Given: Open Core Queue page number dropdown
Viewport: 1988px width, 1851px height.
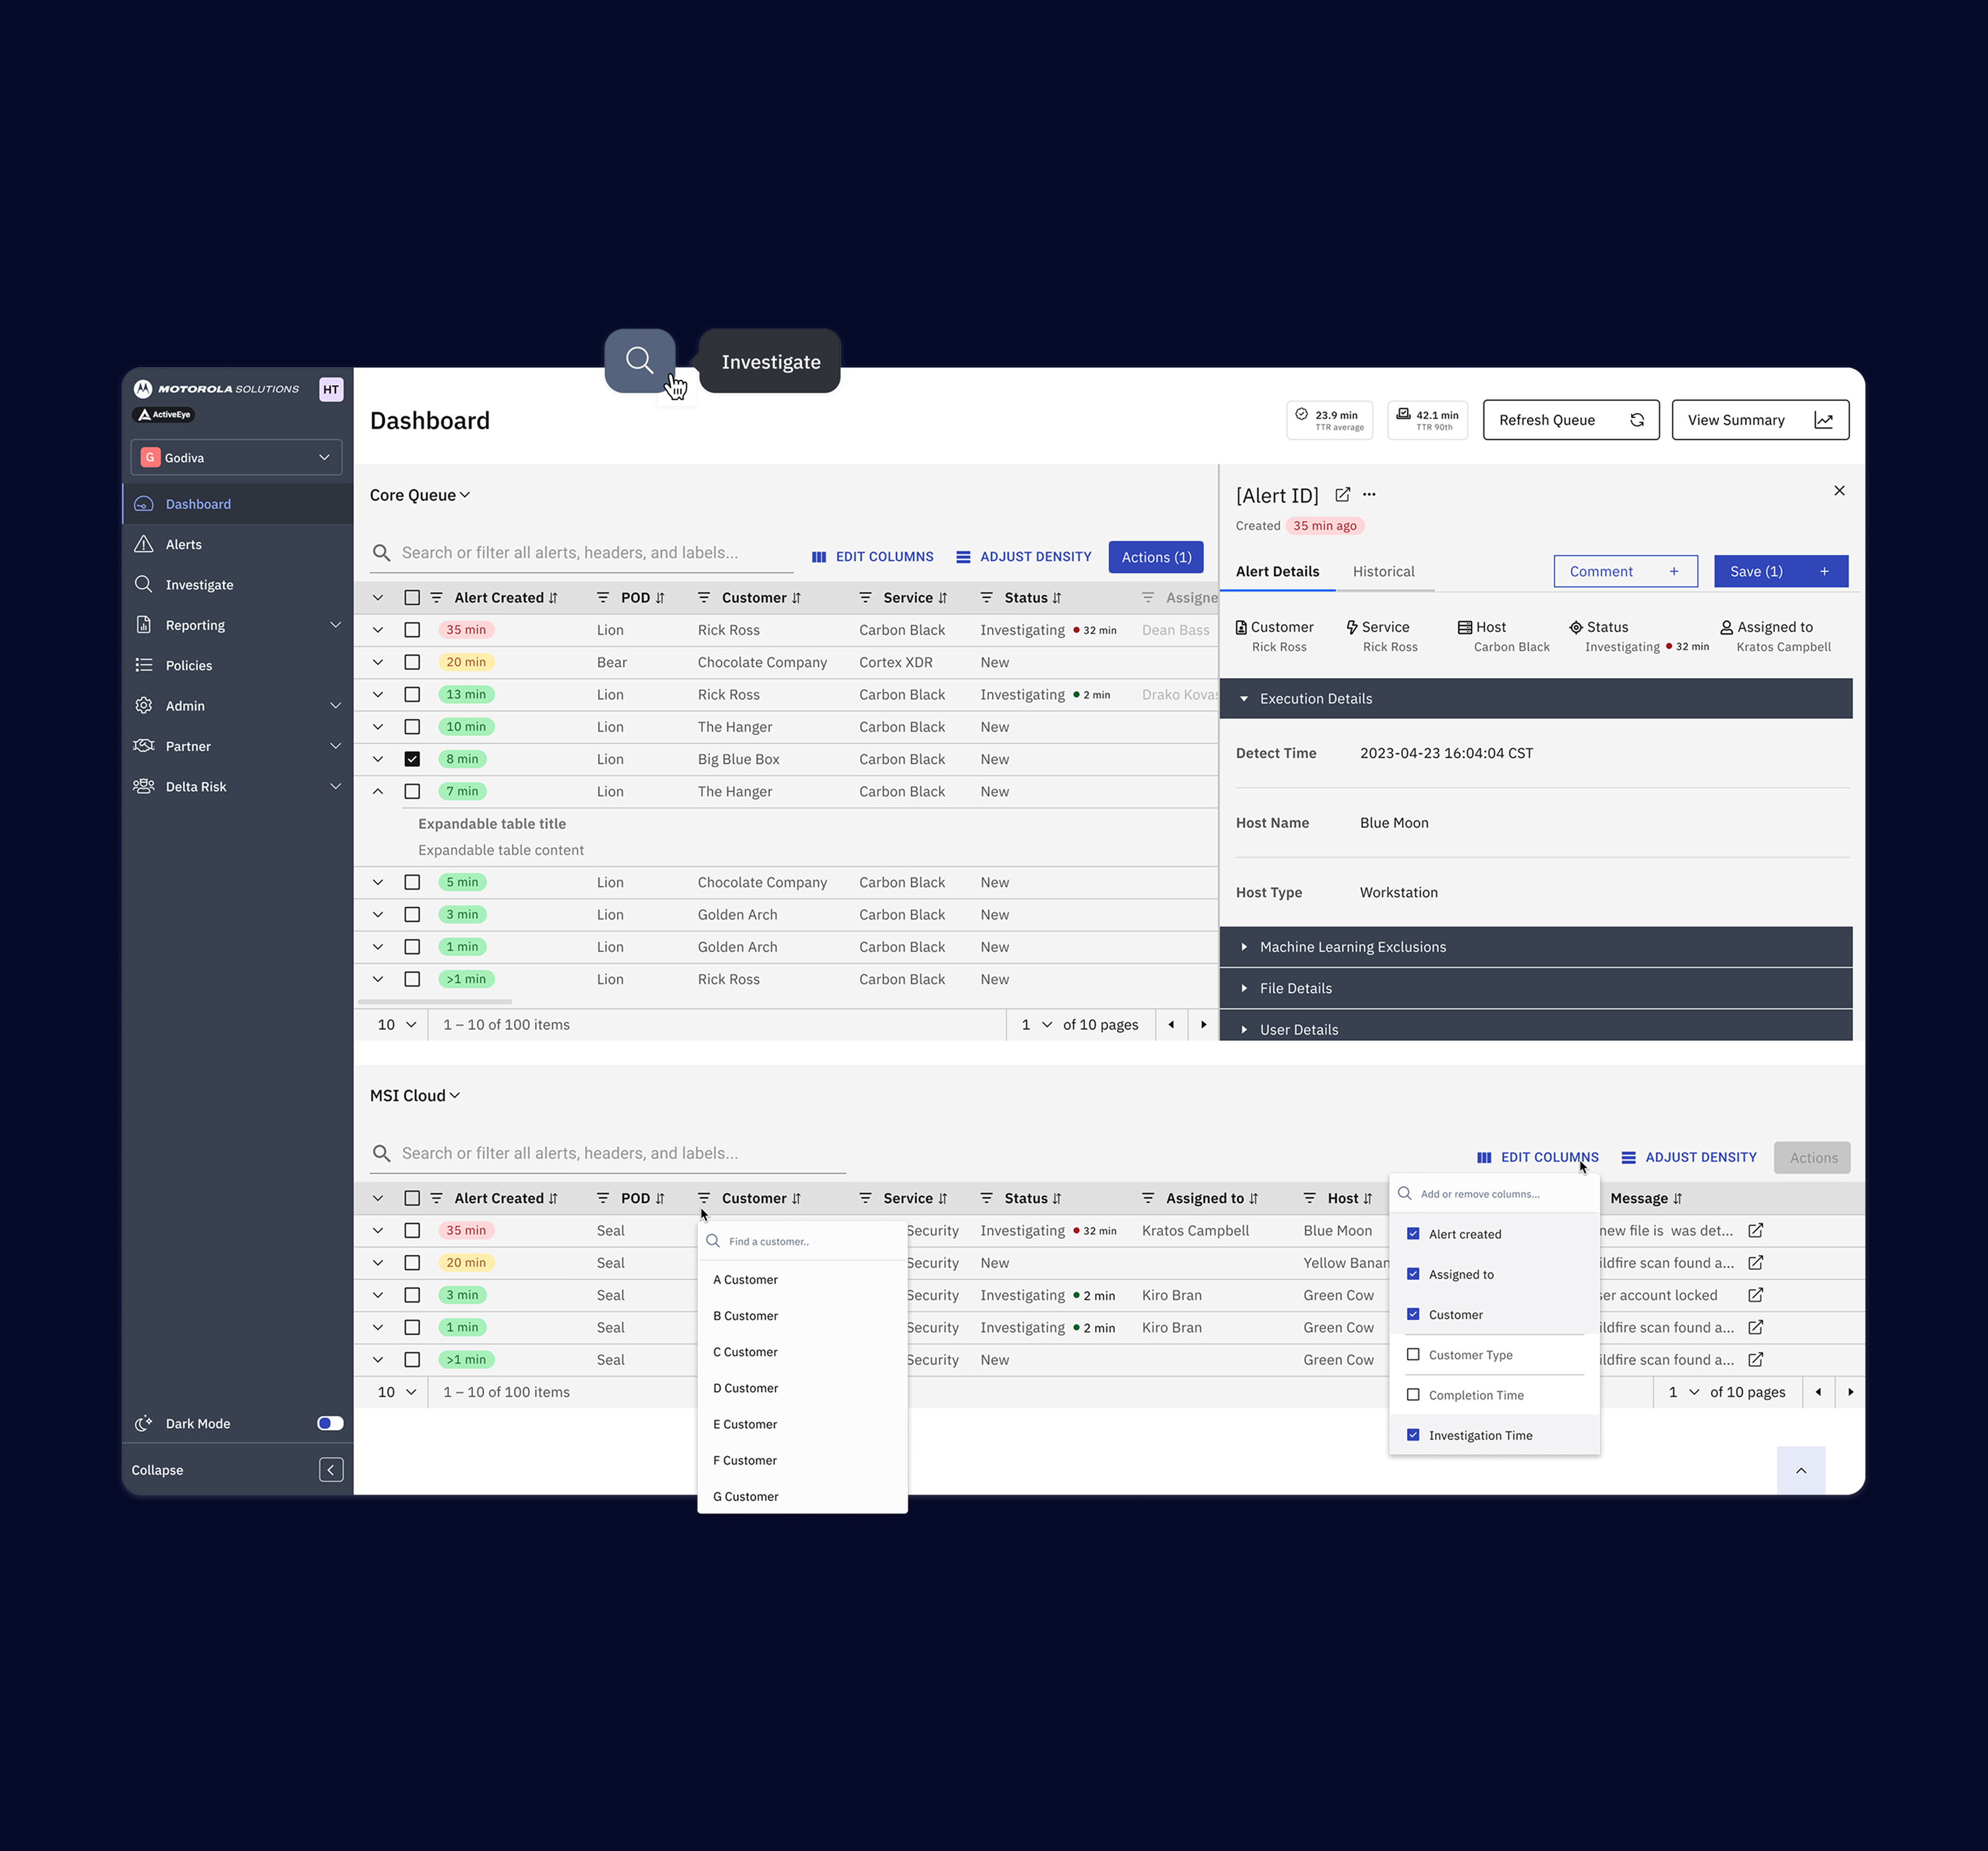Looking at the screenshot, I should coord(1036,1024).
